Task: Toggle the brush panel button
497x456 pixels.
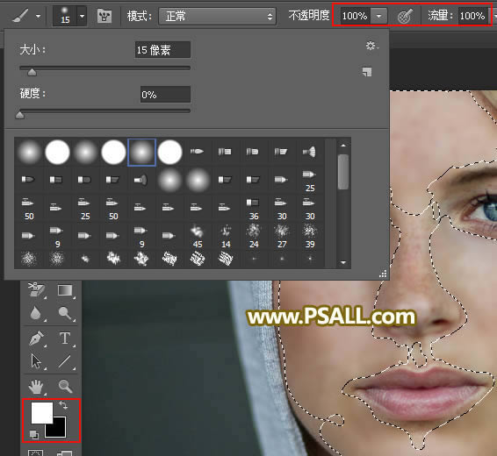Action: [x=104, y=15]
